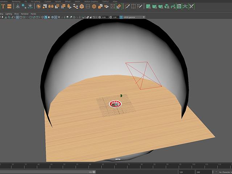This screenshot has width=232, height=174.
Task: Toggle use all lights in viewport
Action: [x=59, y=17]
